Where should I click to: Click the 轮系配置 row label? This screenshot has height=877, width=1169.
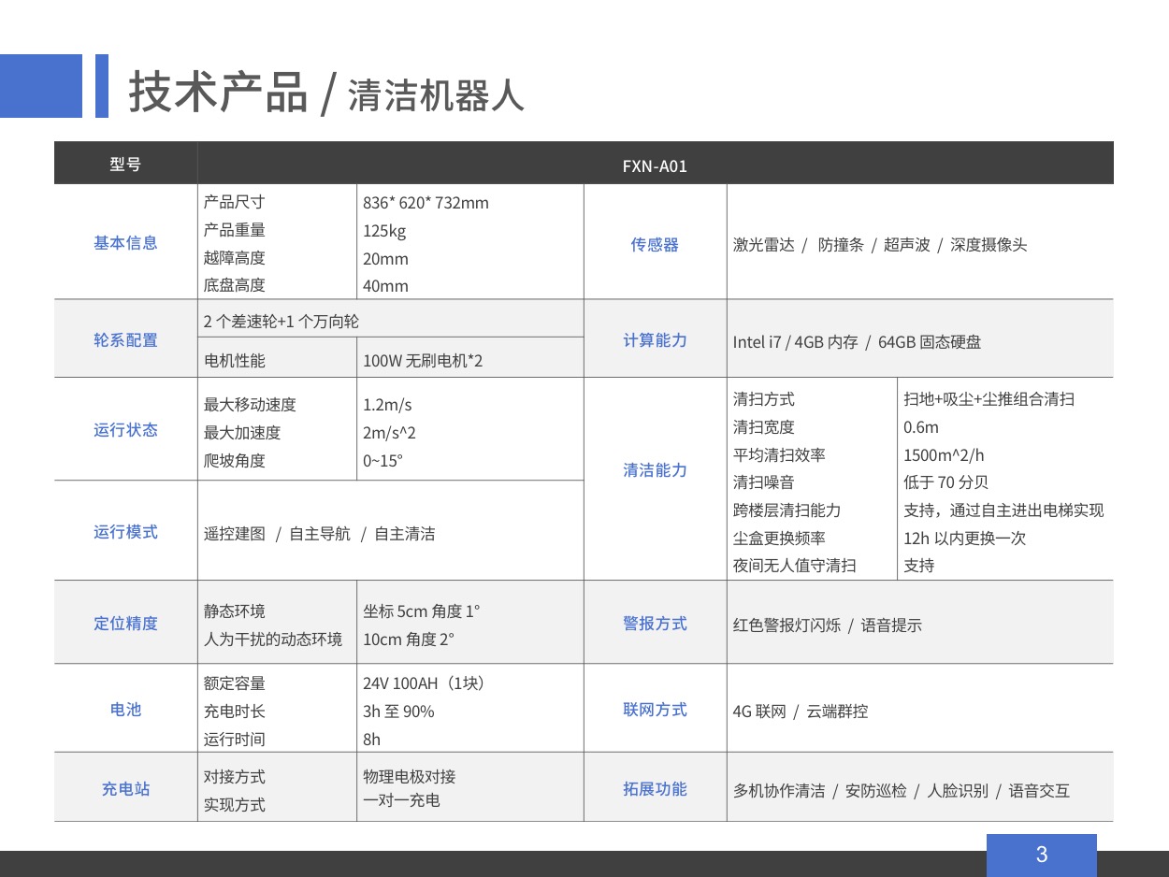point(125,340)
